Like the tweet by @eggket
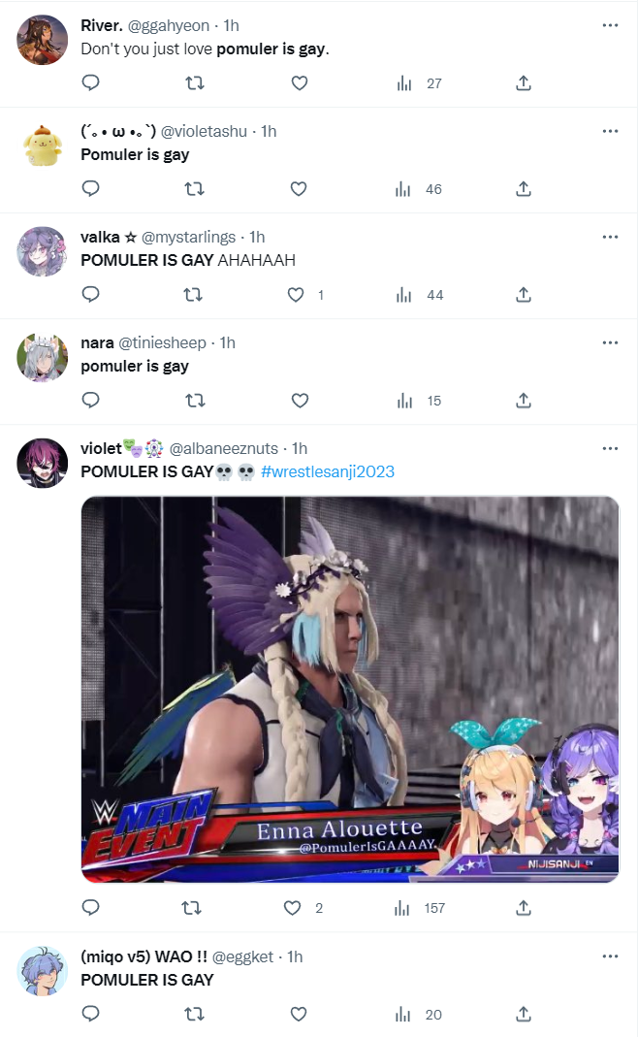The width and height of the screenshot is (638, 1037). (x=299, y=1014)
